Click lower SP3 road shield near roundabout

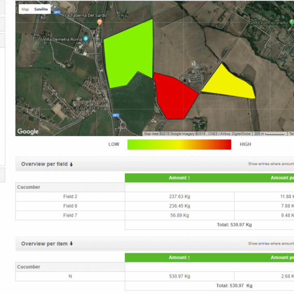pyautogui.click(x=116, y=115)
